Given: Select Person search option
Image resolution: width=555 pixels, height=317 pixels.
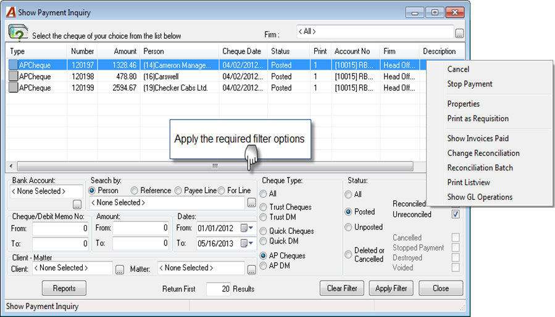Looking at the screenshot, I should coord(92,191).
